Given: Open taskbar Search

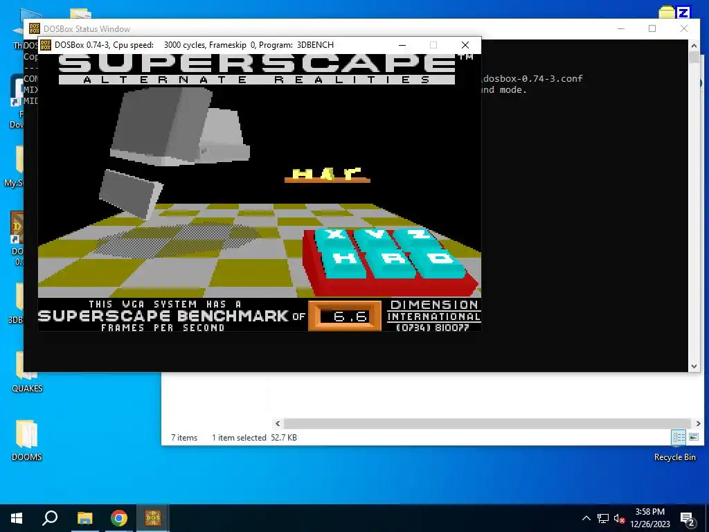Looking at the screenshot, I should click(50, 518).
